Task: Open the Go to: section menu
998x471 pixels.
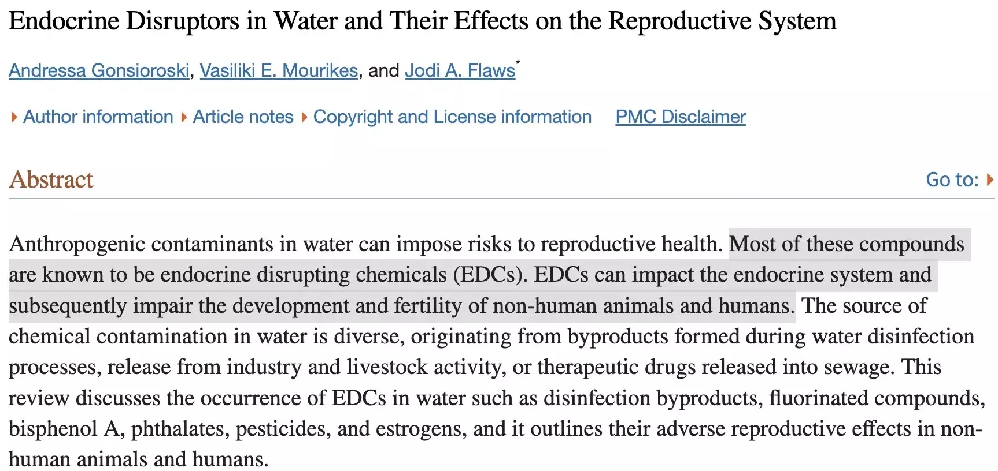Action: (x=952, y=180)
